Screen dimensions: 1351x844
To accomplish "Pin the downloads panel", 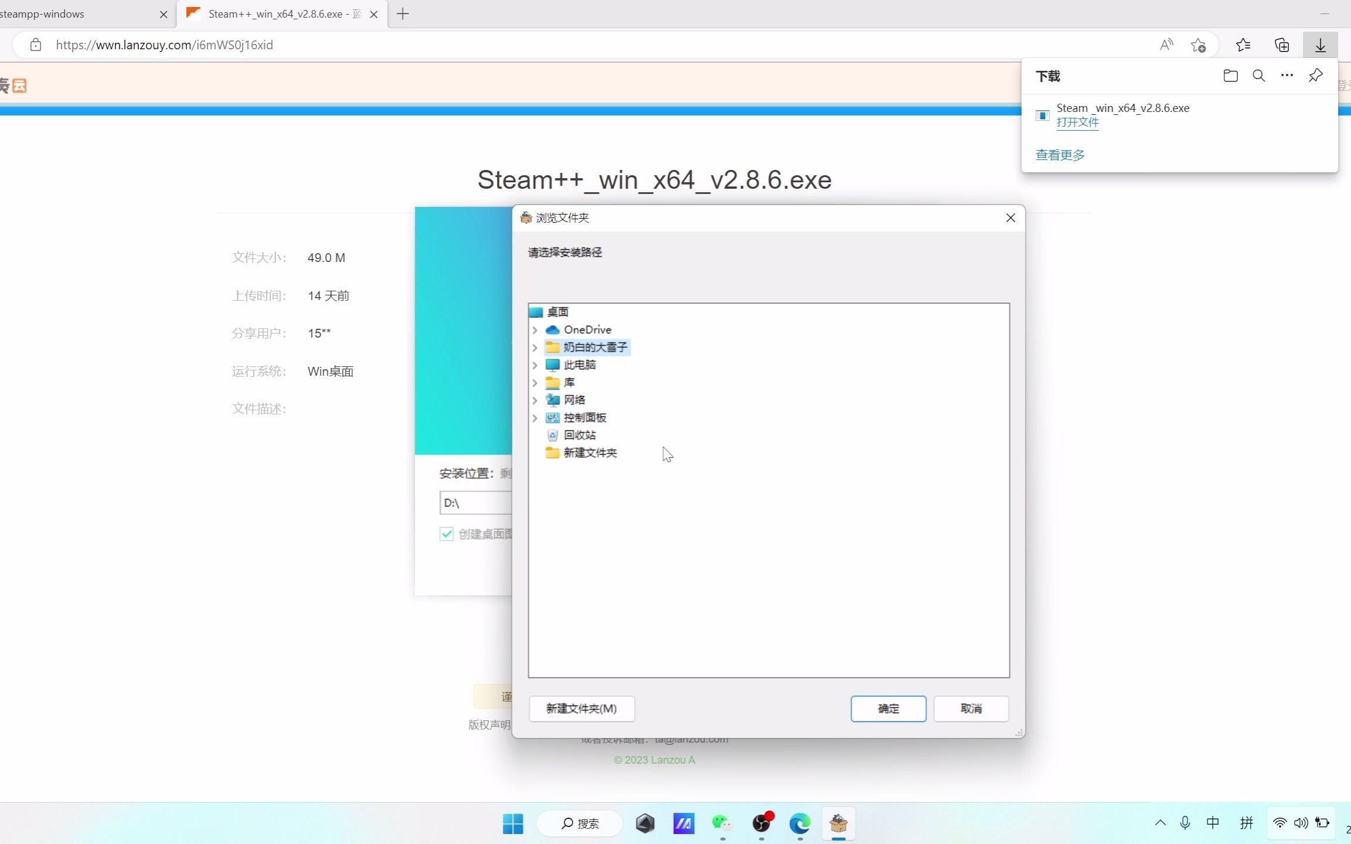I will click(1315, 76).
